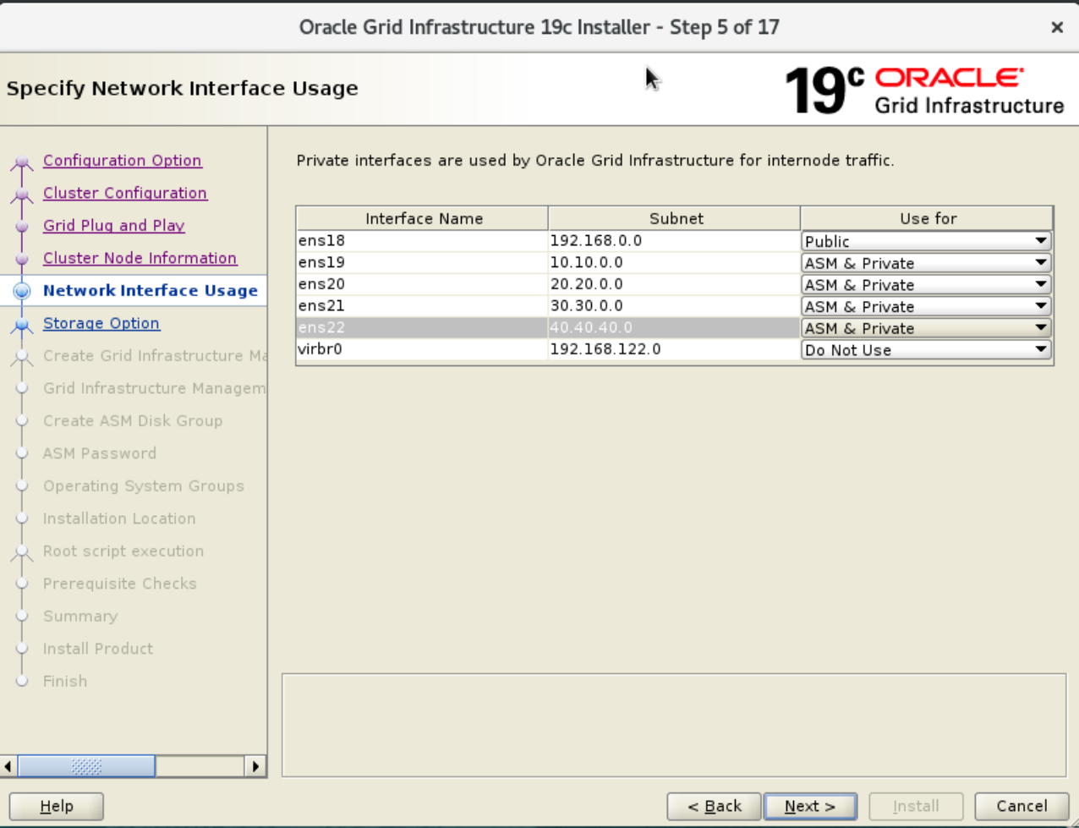Select the virbr0 interface name cell
The height and width of the screenshot is (828, 1079).
point(422,350)
